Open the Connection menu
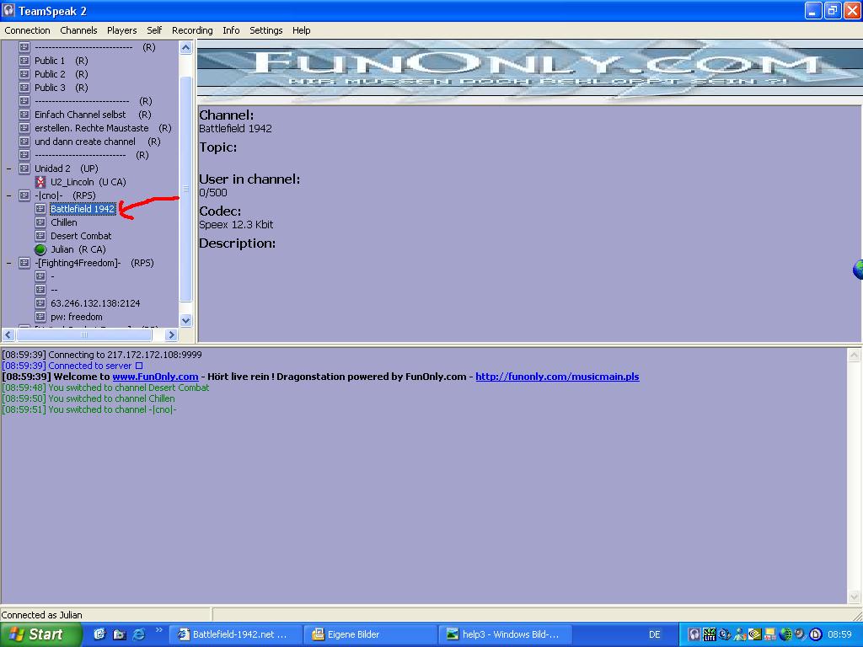This screenshot has height=647, width=863. (28, 30)
